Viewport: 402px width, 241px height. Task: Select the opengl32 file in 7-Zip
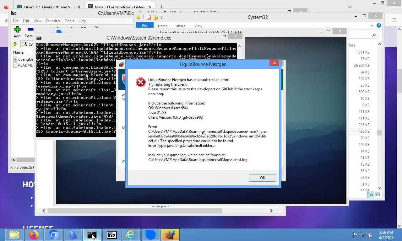pyautogui.click(x=23, y=59)
